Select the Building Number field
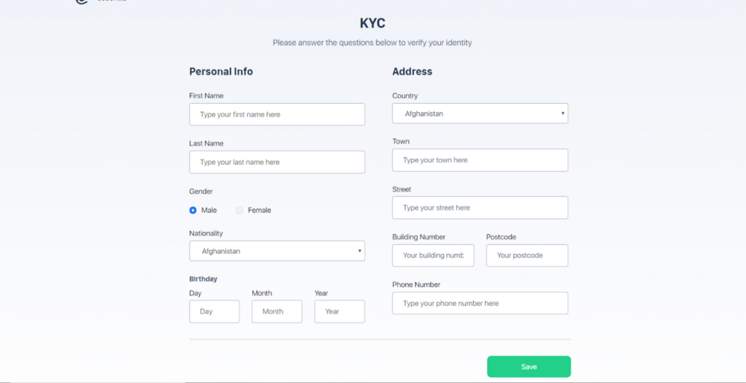Viewport: 746px width, 383px height. click(433, 255)
